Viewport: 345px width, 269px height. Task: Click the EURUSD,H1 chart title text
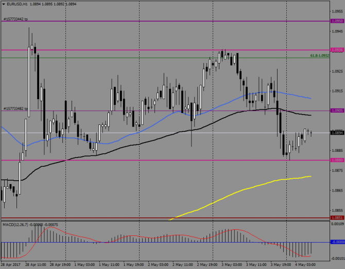tap(17, 4)
